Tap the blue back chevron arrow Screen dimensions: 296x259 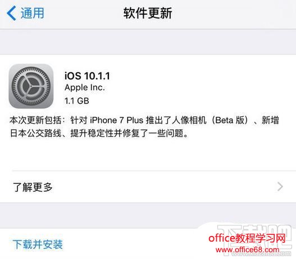[x=11, y=13]
